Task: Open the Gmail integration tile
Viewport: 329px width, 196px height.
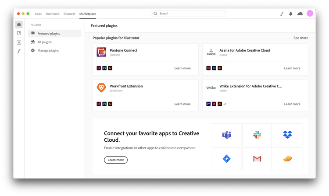Action: [257, 159]
